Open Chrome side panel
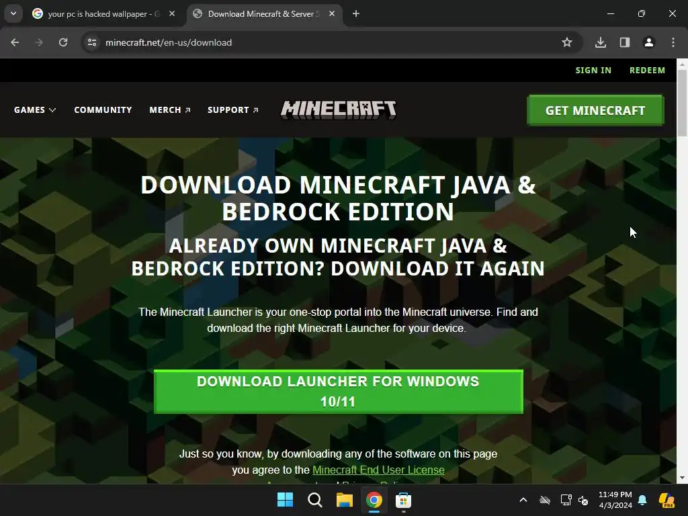This screenshot has width=688, height=516. coord(625,42)
